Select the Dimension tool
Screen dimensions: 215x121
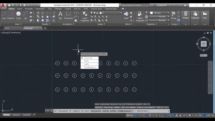69,15
